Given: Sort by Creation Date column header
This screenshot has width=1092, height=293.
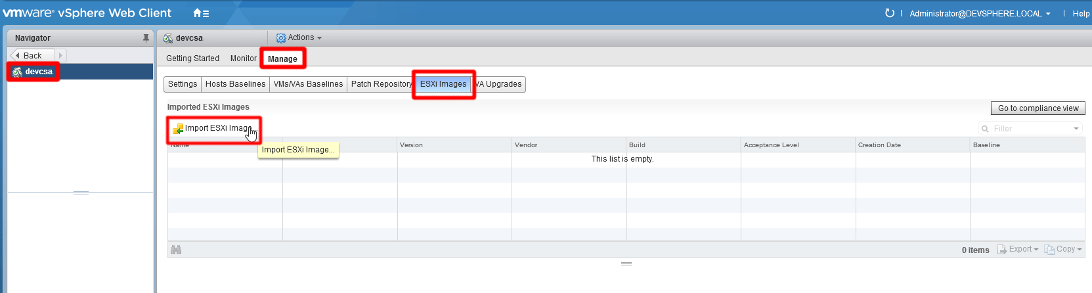Looking at the screenshot, I should [913, 145].
